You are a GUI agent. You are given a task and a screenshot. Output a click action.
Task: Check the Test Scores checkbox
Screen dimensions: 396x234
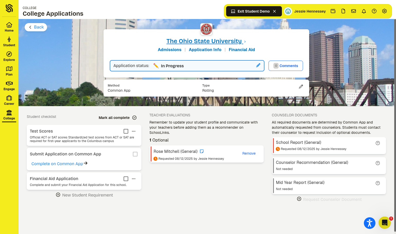[126, 131]
